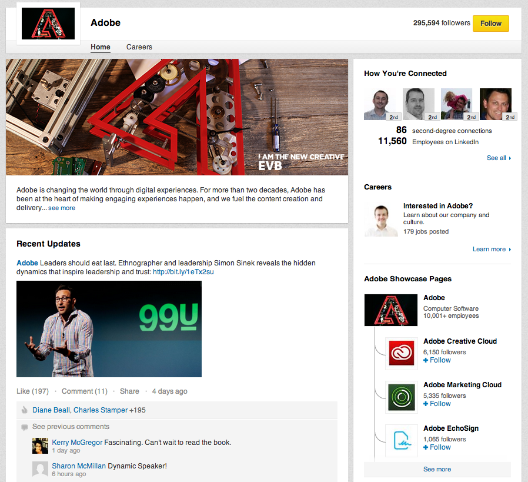Open Adobe Creative Cloud title link
528x482 pixels.
pyautogui.click(x=460, y=341)
